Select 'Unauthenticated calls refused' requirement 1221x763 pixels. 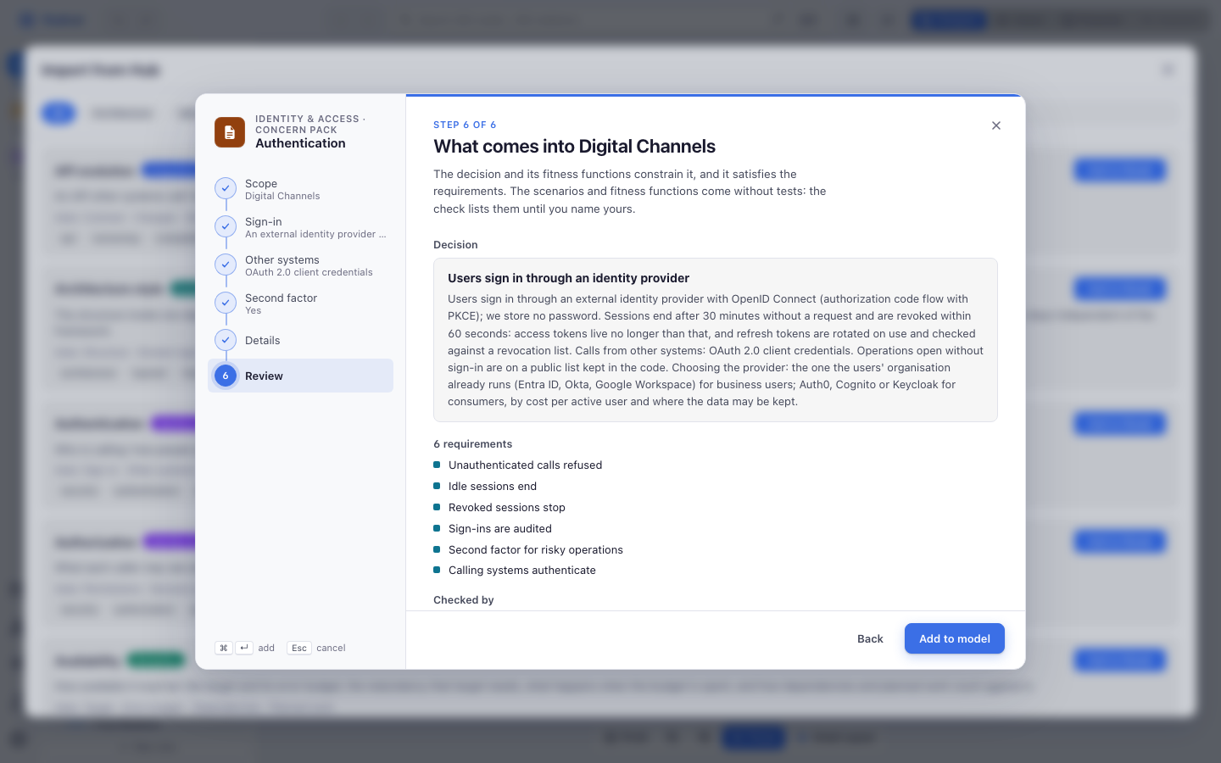coord(525,465)
